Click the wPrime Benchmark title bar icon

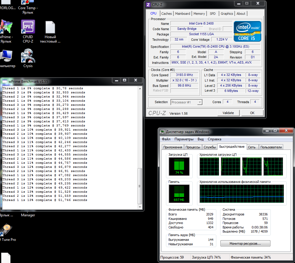point(4,81)
